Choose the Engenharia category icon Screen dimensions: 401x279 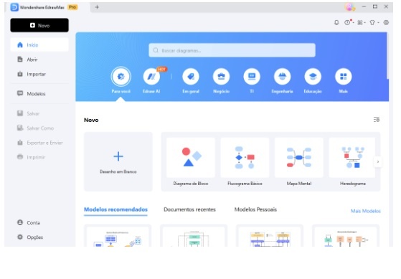tap(283, 76)
